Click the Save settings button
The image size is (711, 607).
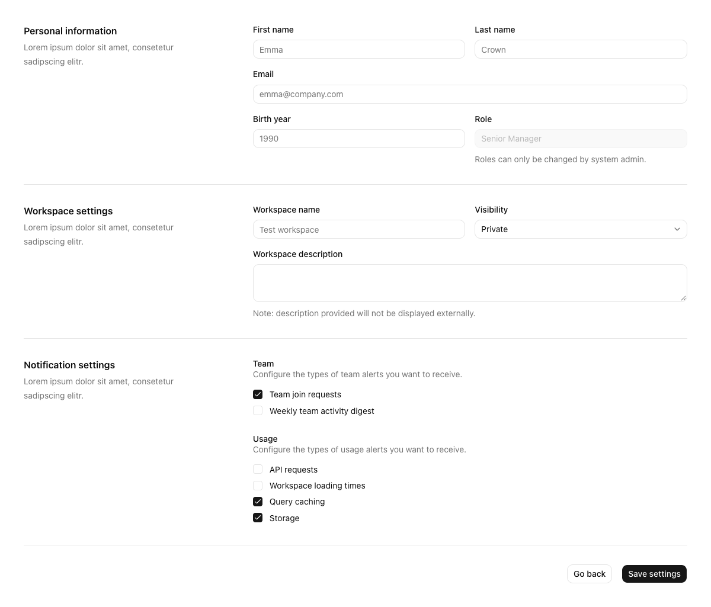coord(654,574)
